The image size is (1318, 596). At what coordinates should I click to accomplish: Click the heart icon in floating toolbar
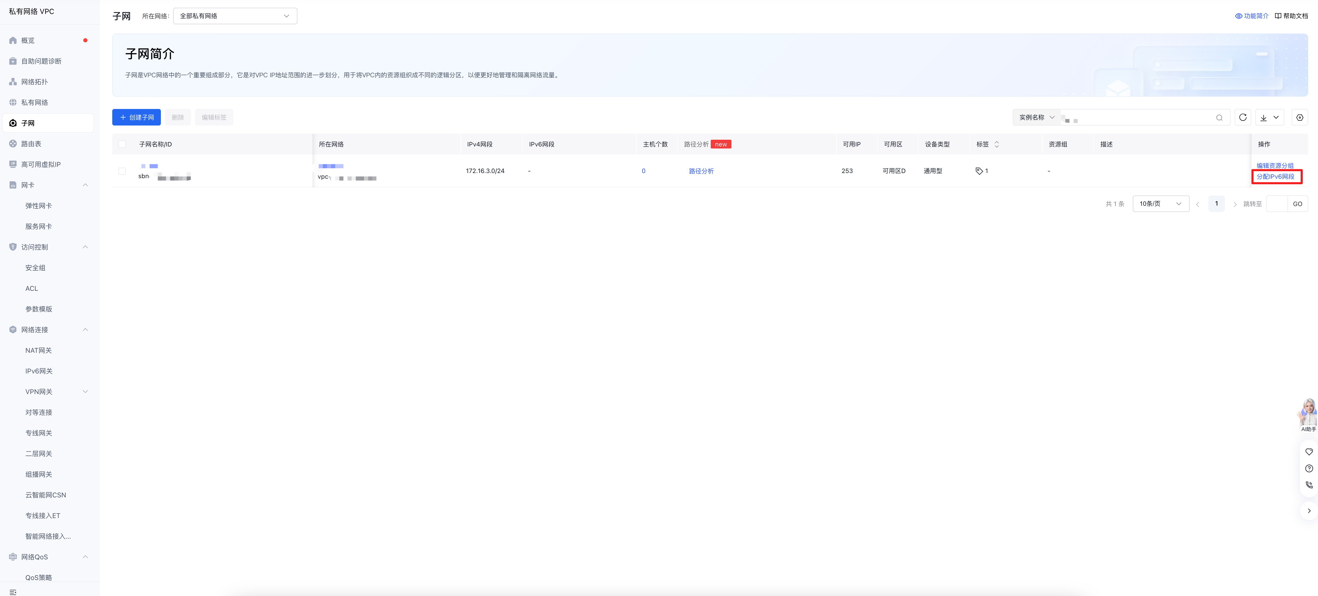tap(1309, 452)
